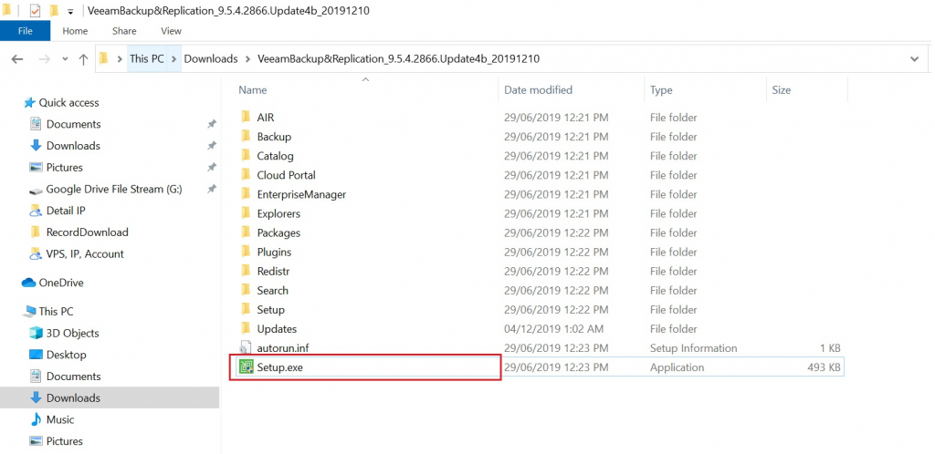Switch to the Share ribbon tab

pyautogui.click(x=124, y=31)
